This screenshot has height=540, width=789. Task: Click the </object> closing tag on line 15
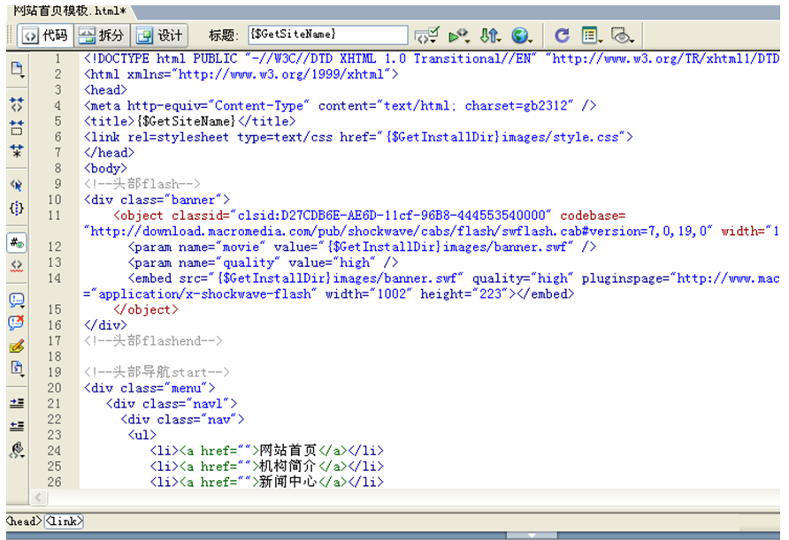pyautogui.click(x=146, y=309)
